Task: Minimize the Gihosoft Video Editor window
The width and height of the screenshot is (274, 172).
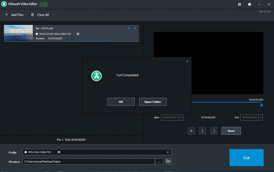Action: click(259, 5)
